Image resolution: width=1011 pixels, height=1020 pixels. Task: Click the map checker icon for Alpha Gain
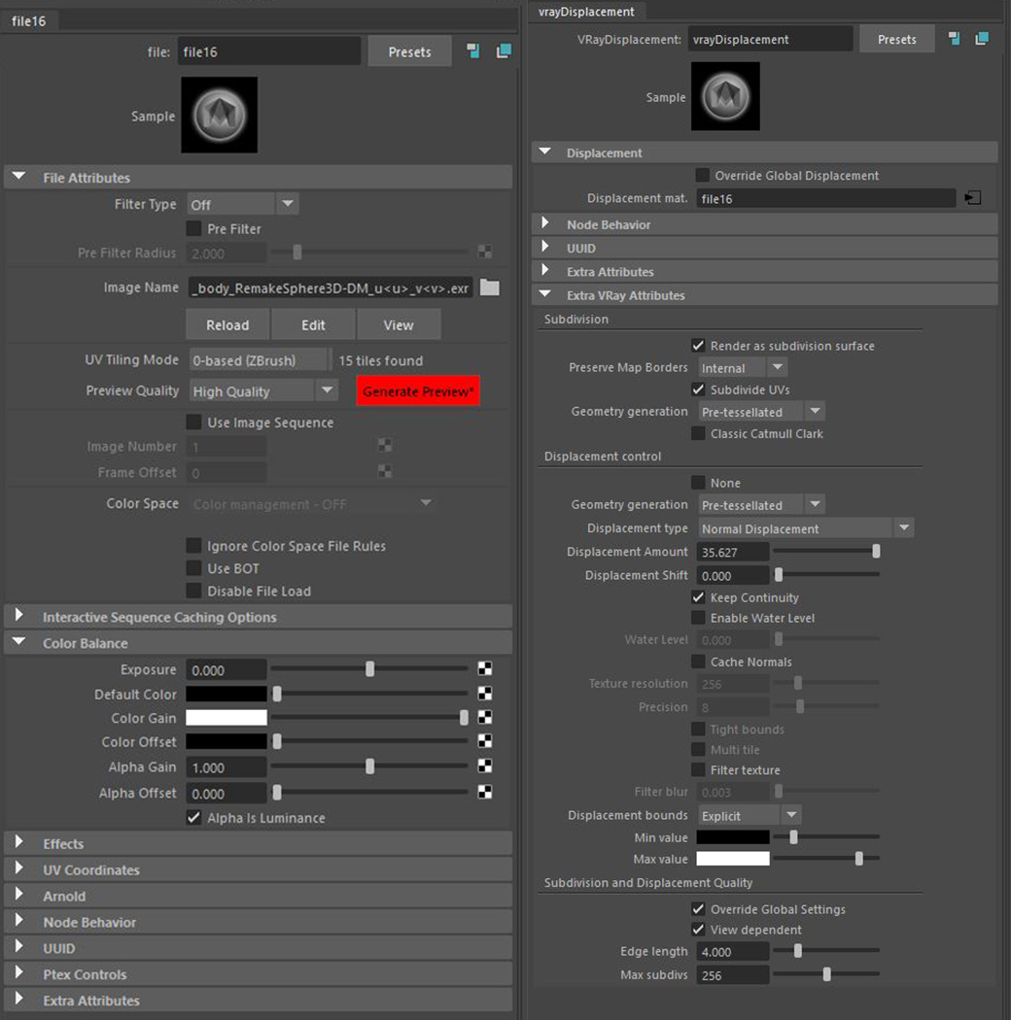pyautogui.click(x=485, y=766)
